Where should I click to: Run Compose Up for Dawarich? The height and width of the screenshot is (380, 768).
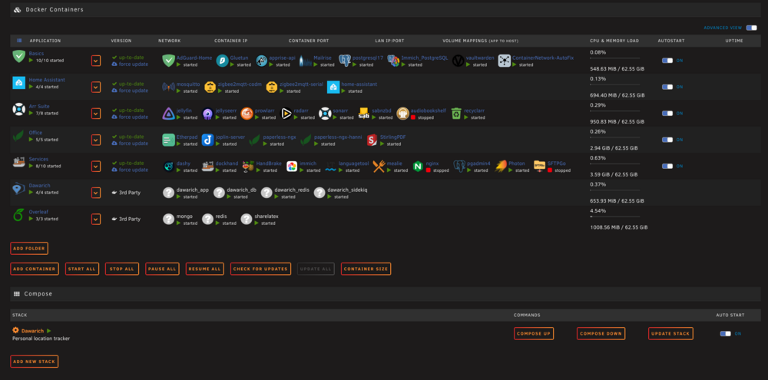click(x=534, y=333)
